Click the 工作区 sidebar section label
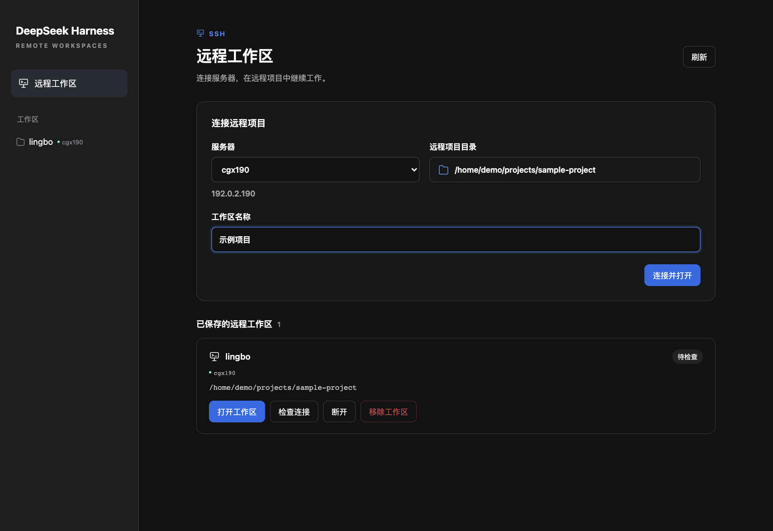The height and width of the screenshot is (531, 773). (x=28, y=119)
